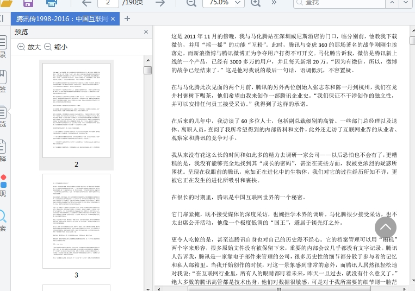
Task: Collapse the side panel with its edge handle
Action: click(x=9, y=111)
